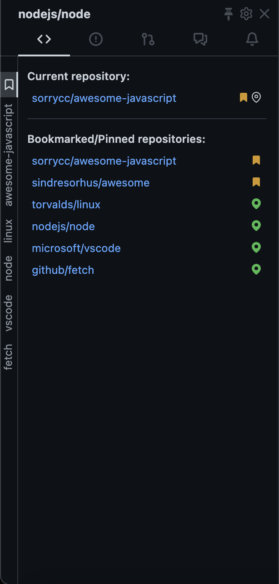Image resolution: width=279 pixels, height=584 pixels.
Task: Open the github/fetch repository link
Action: (x=63, y=270)
